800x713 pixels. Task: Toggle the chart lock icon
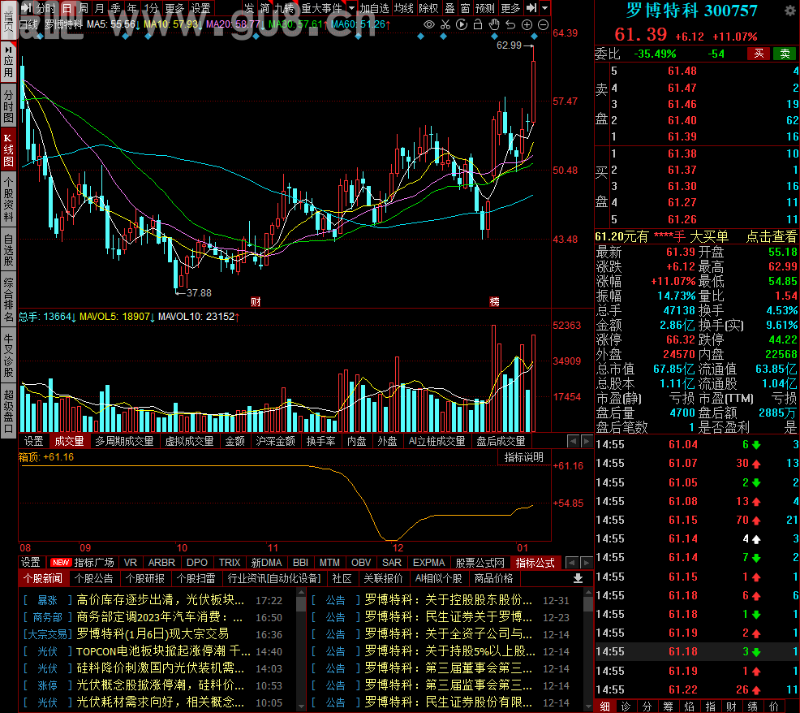478,24
